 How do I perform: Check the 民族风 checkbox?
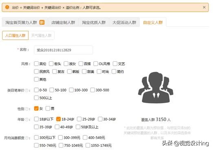(x=36, y=72)
